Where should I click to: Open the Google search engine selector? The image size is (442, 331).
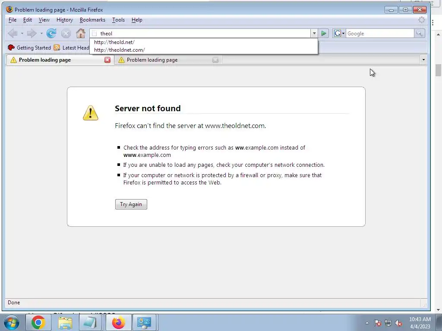tap(339, 34)
